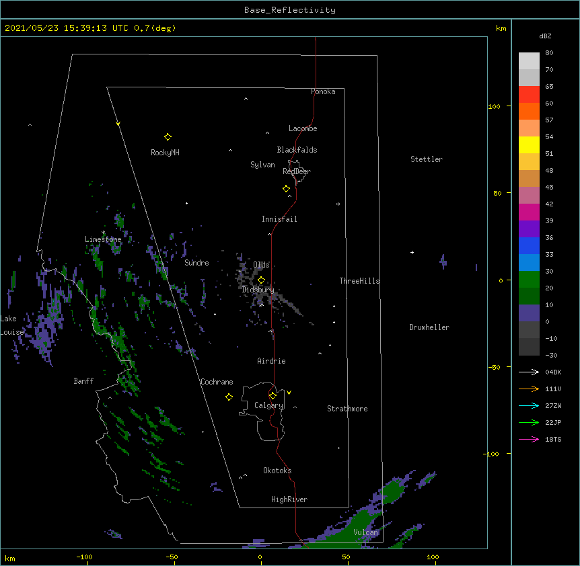Click the Innisfail city label
The image size is (580, 566).
point(279,219)
